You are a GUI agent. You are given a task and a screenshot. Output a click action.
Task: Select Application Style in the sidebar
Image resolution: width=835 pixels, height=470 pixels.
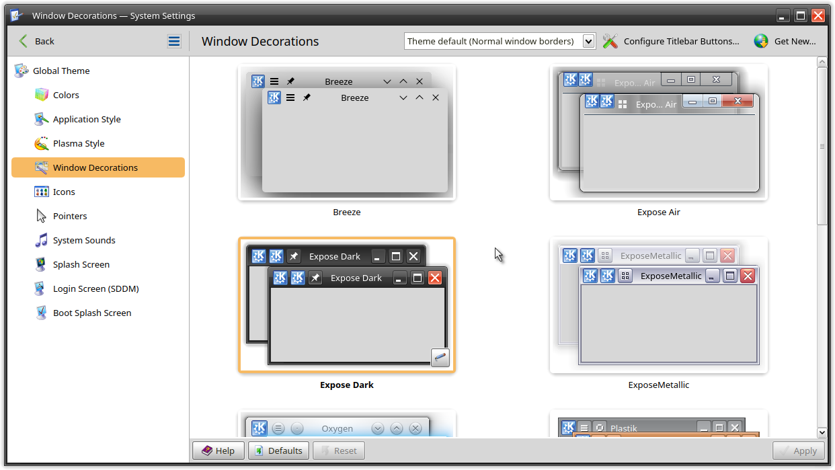pyautogui.click(x=98, y=119)
